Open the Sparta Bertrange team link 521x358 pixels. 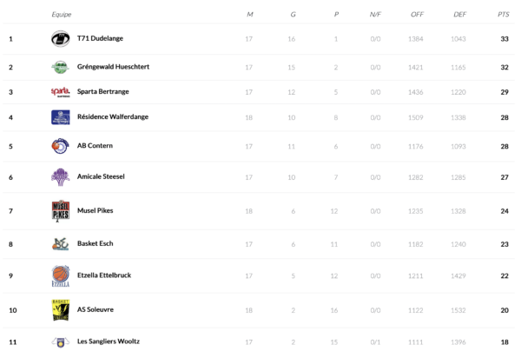[x=106, y=92]
